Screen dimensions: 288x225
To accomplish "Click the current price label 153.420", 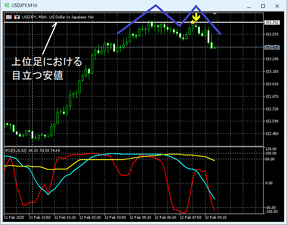I will click(x=272, y=48).
